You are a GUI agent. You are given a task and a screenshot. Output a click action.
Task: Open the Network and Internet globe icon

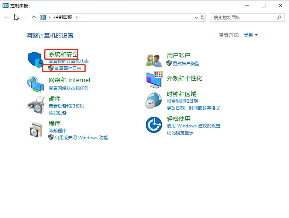click(x=35, y=84)
